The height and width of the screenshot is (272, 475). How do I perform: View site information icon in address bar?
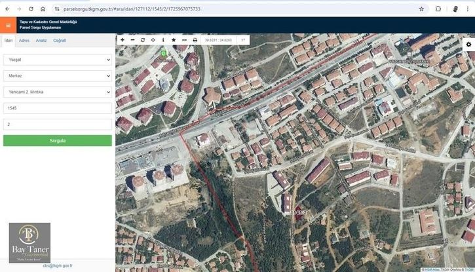coord(57,9)
